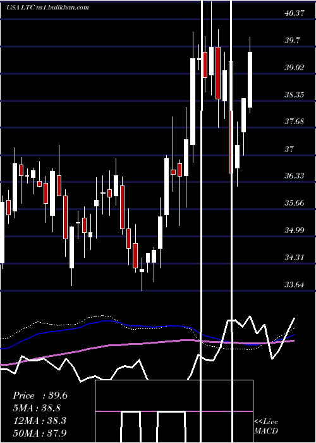Click the USA LTC chart title text
The height and width of the screenshot is (443, 316).
point(47,7)
